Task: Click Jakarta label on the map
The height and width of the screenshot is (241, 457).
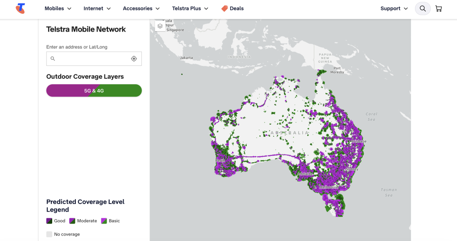Action: (187, 57)
